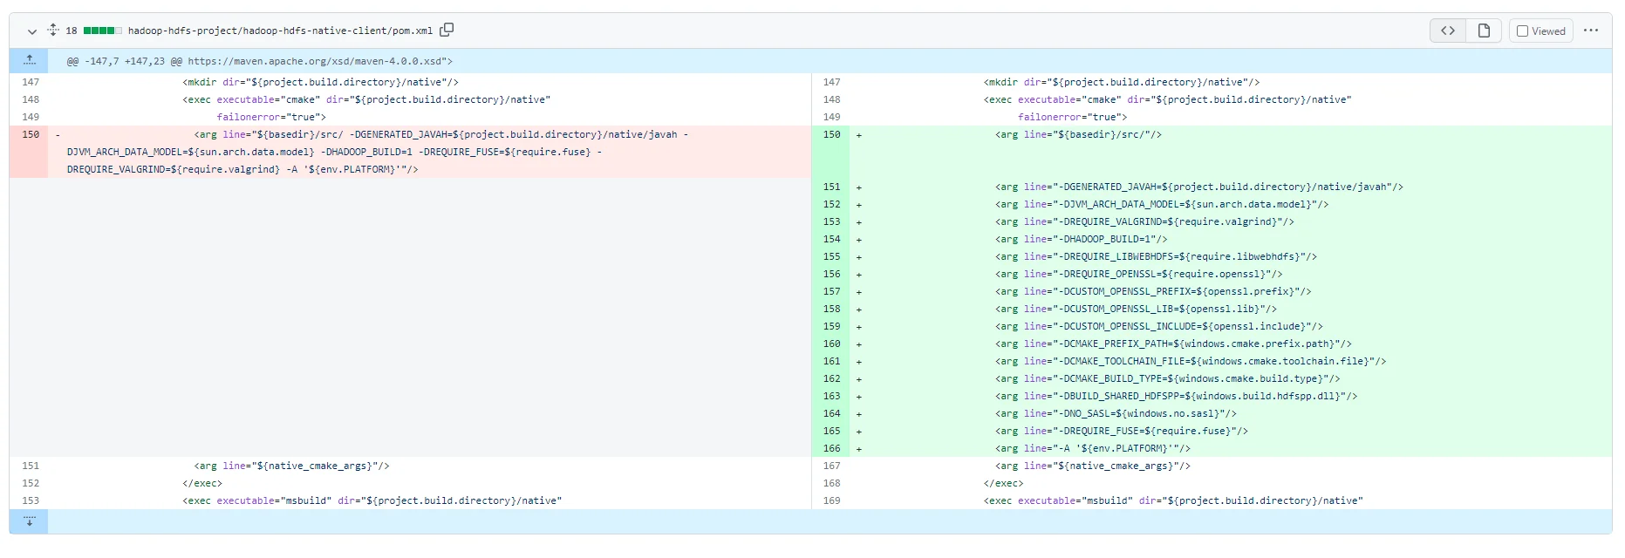Click the expand all lines icon
Image resolution: width=1625 pixels, height=558 pixels.
(x=53, y=31)
